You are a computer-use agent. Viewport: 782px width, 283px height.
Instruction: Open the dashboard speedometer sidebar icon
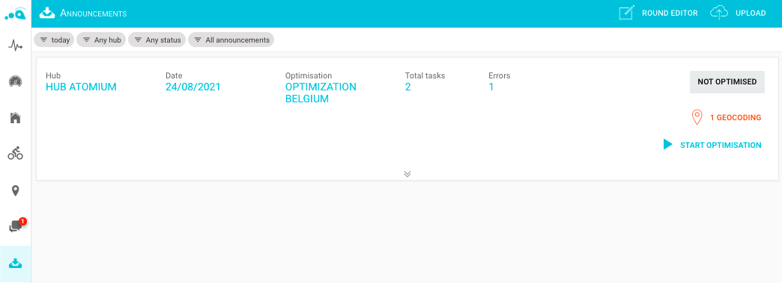(x=16, y=81)
